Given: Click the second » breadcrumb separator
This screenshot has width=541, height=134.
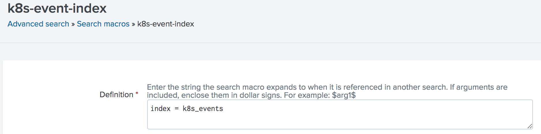Looking at the screenshot, I should (133, 24).
